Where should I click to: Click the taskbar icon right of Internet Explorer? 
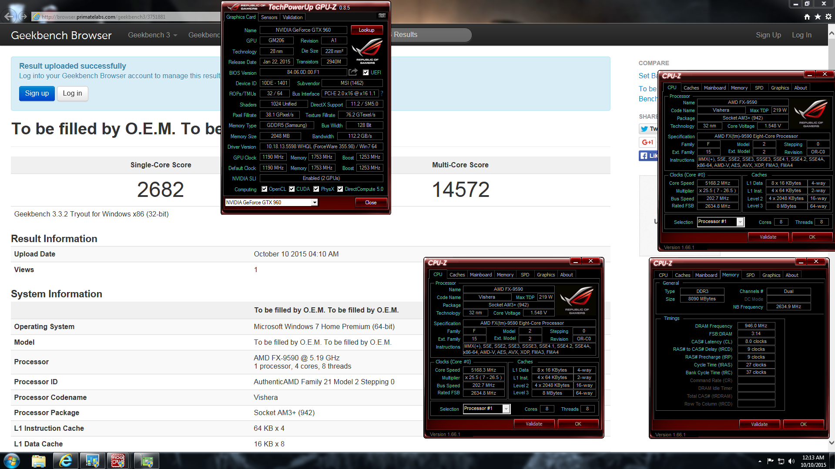tap(92, 461)
